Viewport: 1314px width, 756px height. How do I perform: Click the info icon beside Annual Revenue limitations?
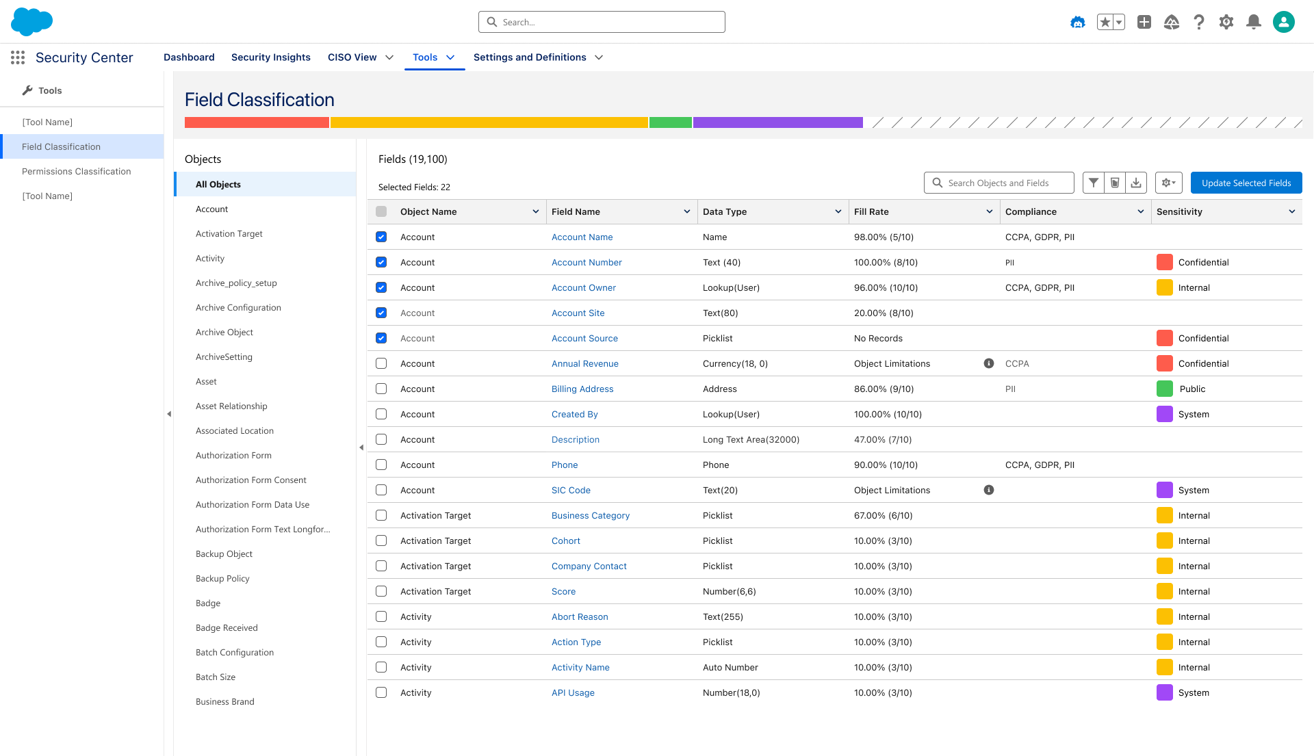tap(989, 363)
